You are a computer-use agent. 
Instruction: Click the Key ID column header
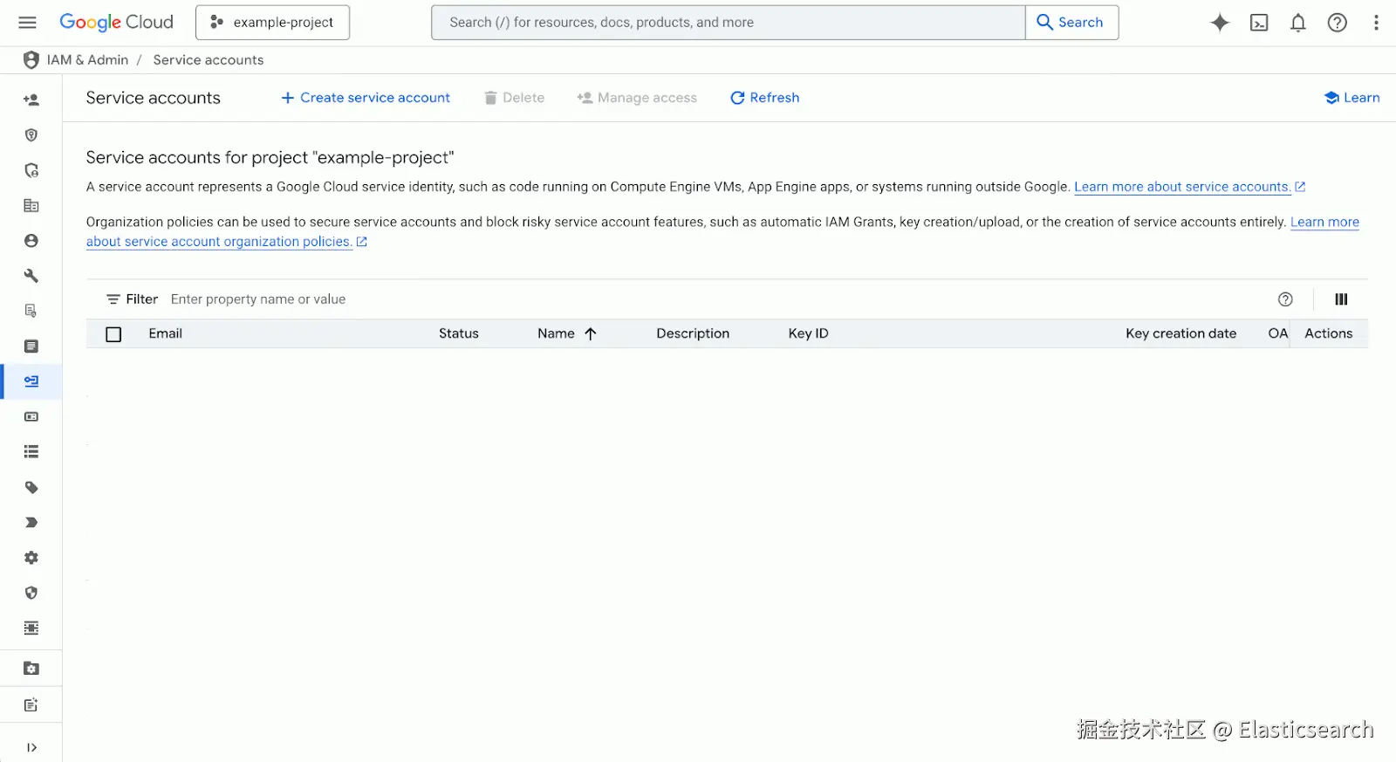[808, 333]
